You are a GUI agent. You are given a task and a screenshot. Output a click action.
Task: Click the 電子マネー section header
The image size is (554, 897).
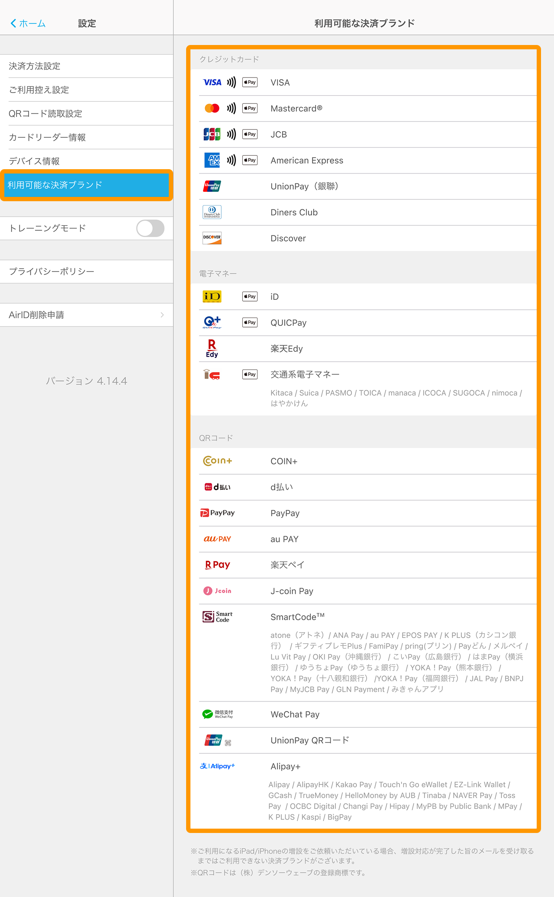tap(218, 273)
